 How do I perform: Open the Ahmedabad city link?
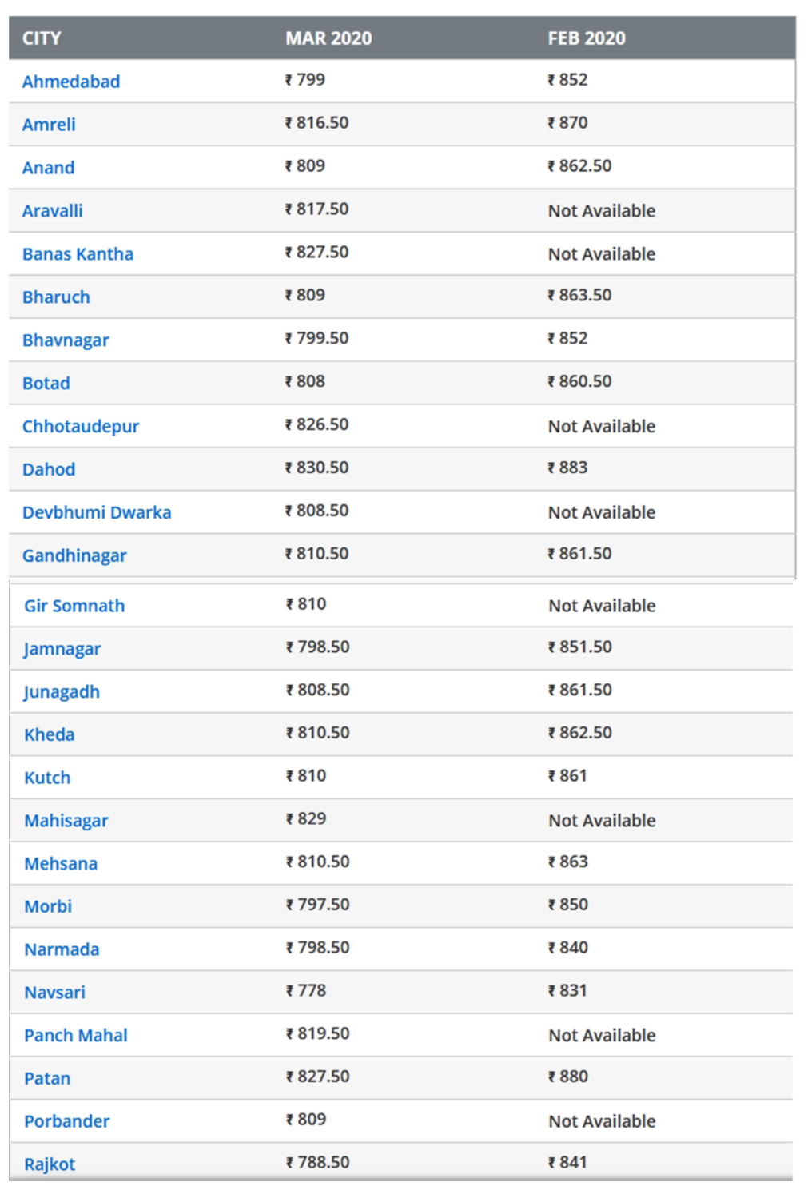pos(71,82)
